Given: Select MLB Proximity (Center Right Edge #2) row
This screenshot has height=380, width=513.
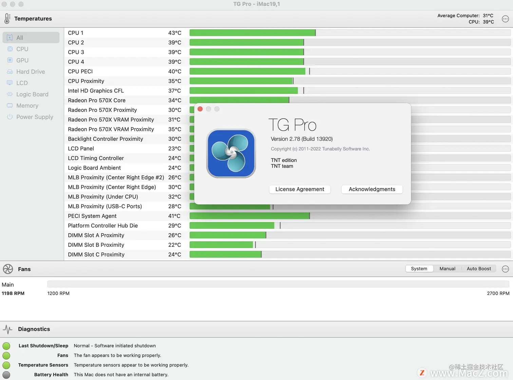Looking at the screenshot, I should click(x=129, y=178).
